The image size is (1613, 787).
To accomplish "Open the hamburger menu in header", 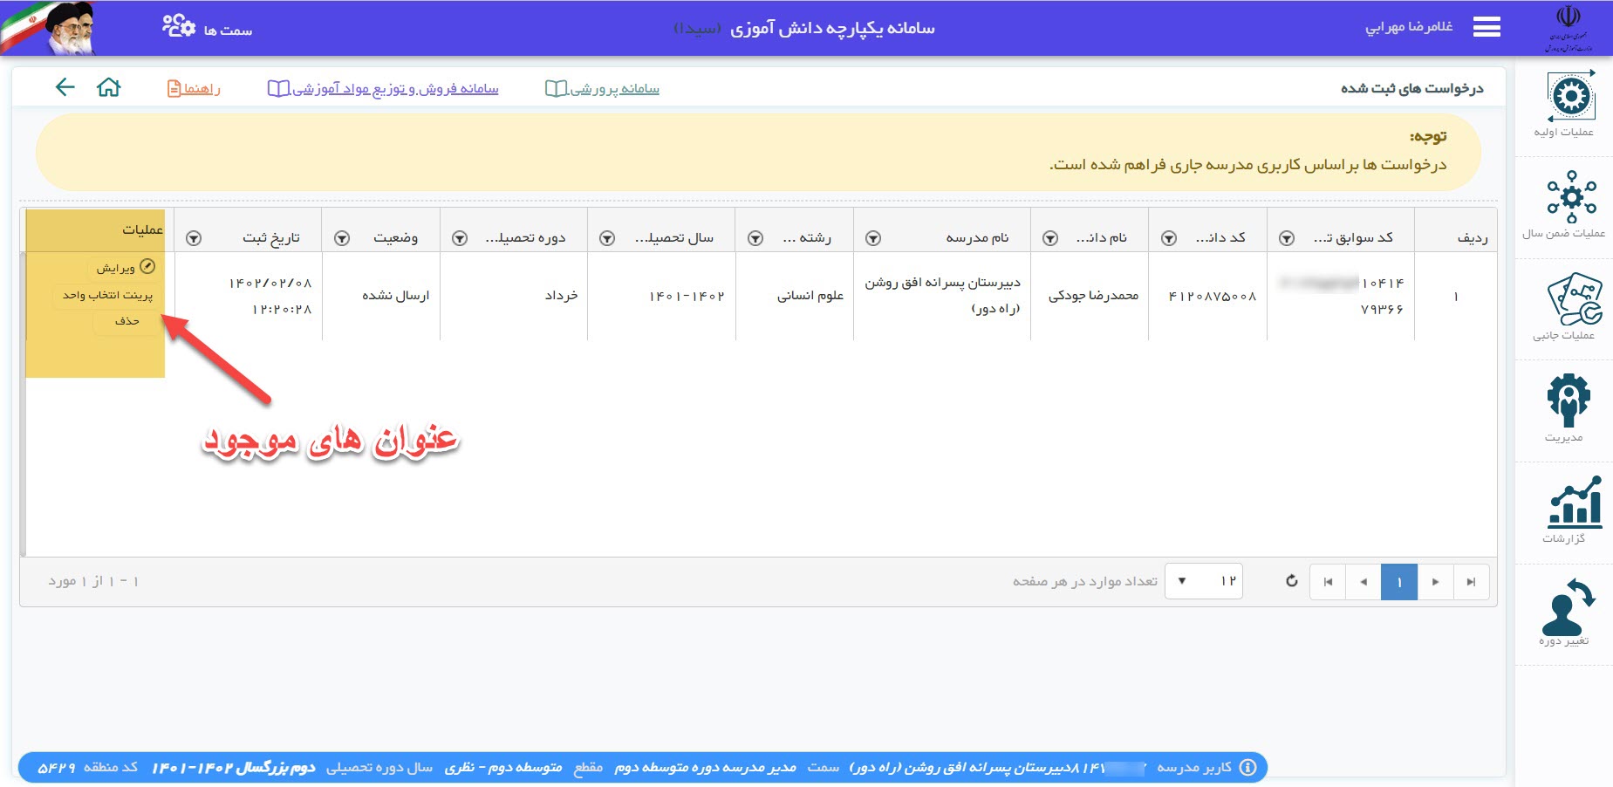I will [x=1487, y=28].
